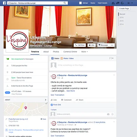The height and width of the screenshot is (137, 137).
Task: Click the Save place button
Action: 44,119
